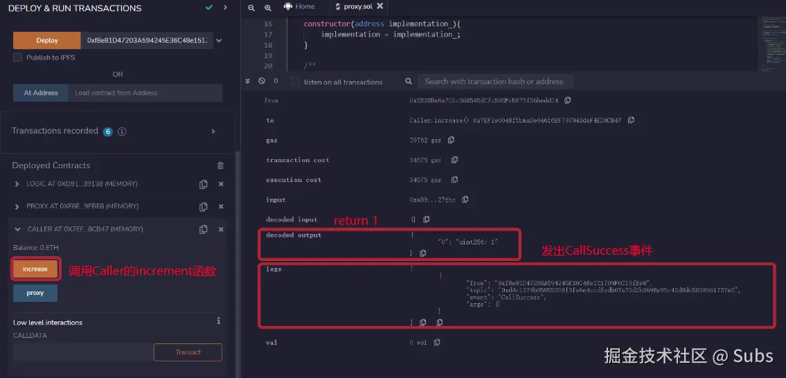Focus the Load contract from Address field
Image resolution: width=786 pixels, height=378 pixels.
145,93
